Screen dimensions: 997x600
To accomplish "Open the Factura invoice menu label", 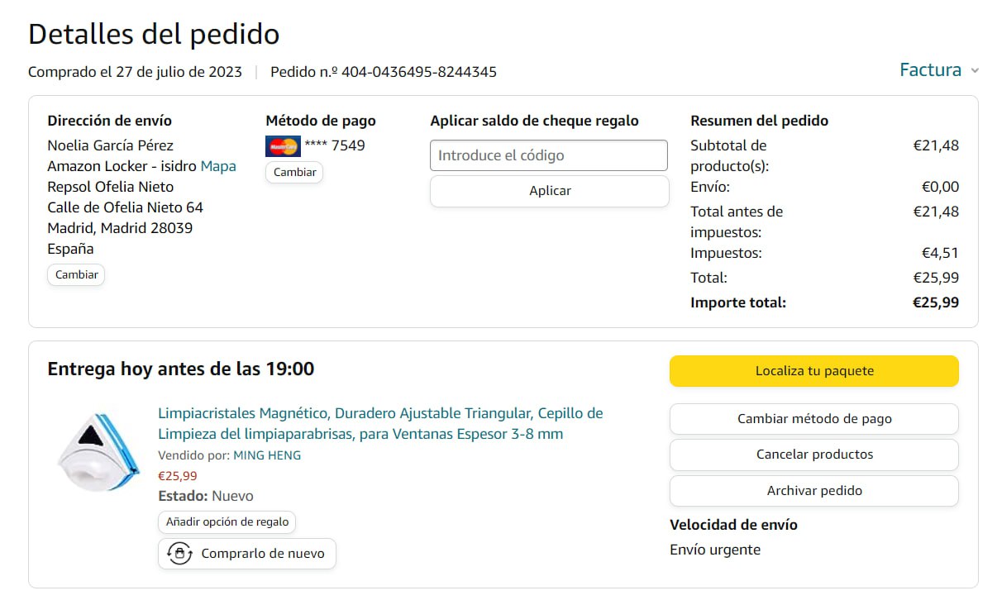I will click(x=930, y=70).
